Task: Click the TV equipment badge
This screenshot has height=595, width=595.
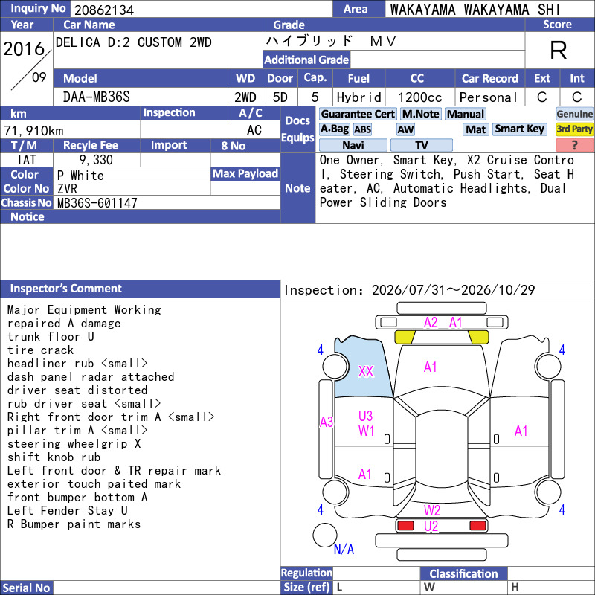Action: pos(421,145)
